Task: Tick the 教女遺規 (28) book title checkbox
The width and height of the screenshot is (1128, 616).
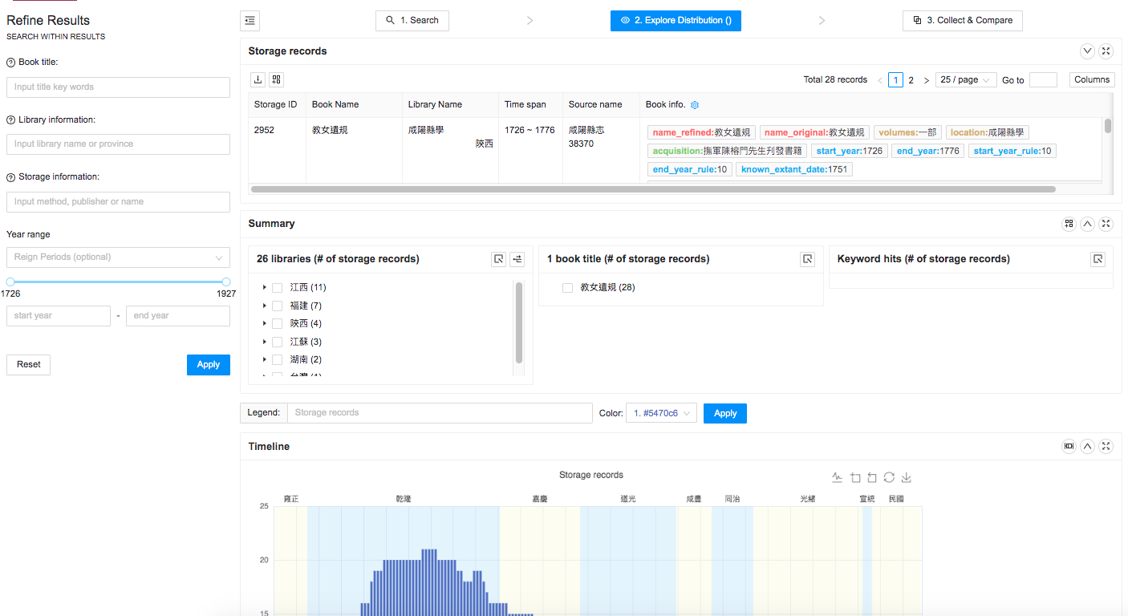Action: 567,287
